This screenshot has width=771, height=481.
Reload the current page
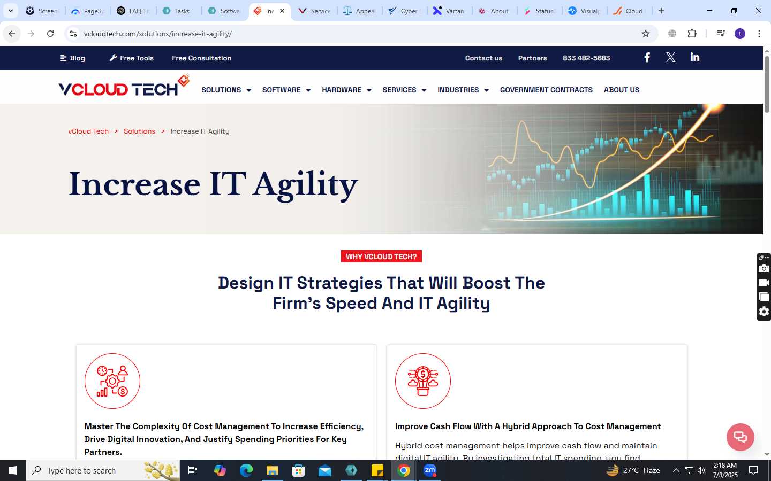[50, 34]
